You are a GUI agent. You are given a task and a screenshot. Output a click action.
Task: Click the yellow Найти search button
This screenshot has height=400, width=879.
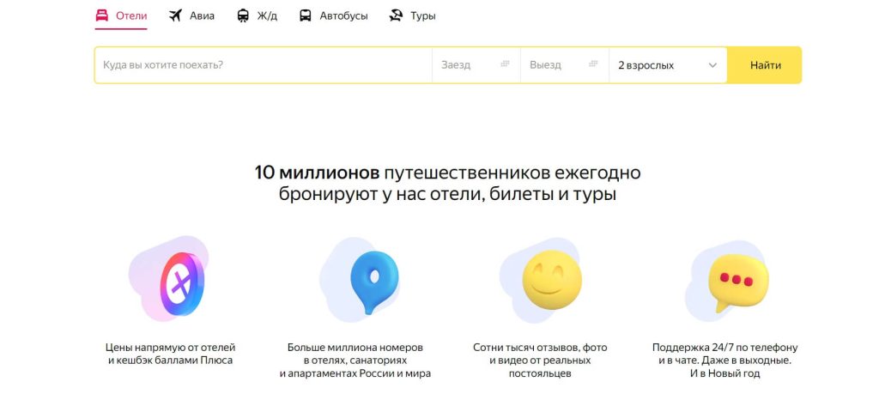coord(765,65)
